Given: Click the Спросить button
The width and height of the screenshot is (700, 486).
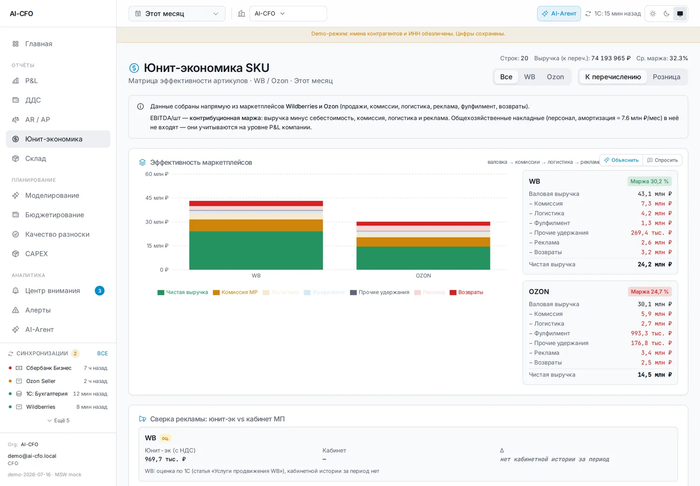Looking at the screenshot, I should tap(663, 160).
